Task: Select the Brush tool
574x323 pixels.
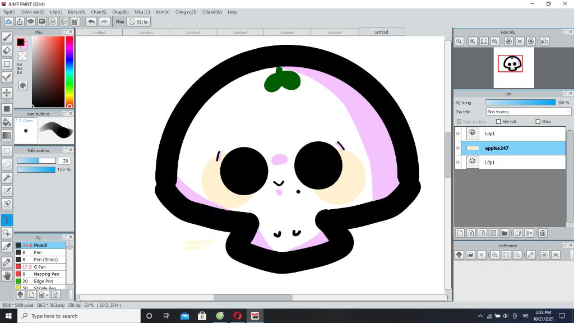Action: pyautogui.click(x=7, y=38)
